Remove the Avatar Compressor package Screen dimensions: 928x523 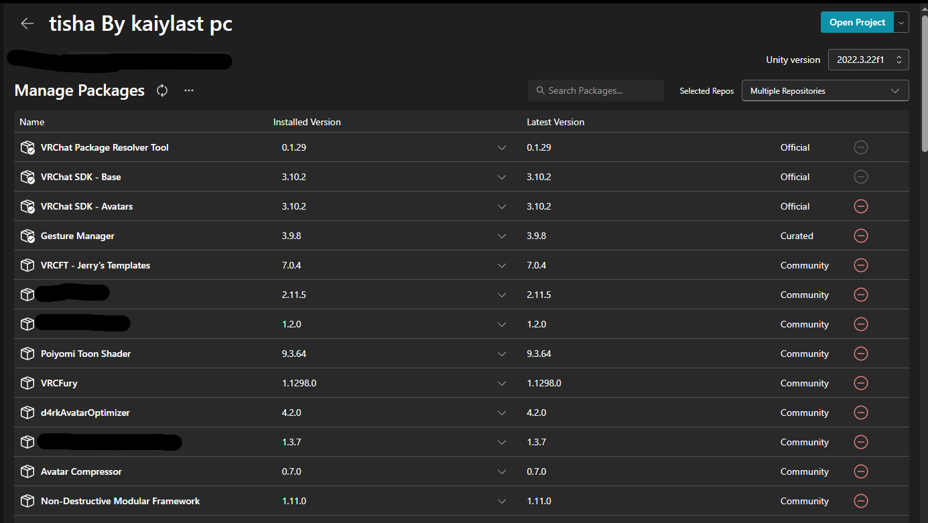click(861, 471)
